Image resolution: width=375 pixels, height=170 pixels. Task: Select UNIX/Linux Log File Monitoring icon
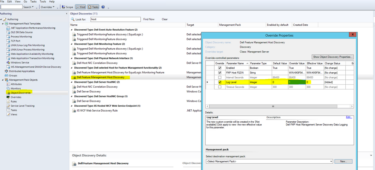point(8,45)
